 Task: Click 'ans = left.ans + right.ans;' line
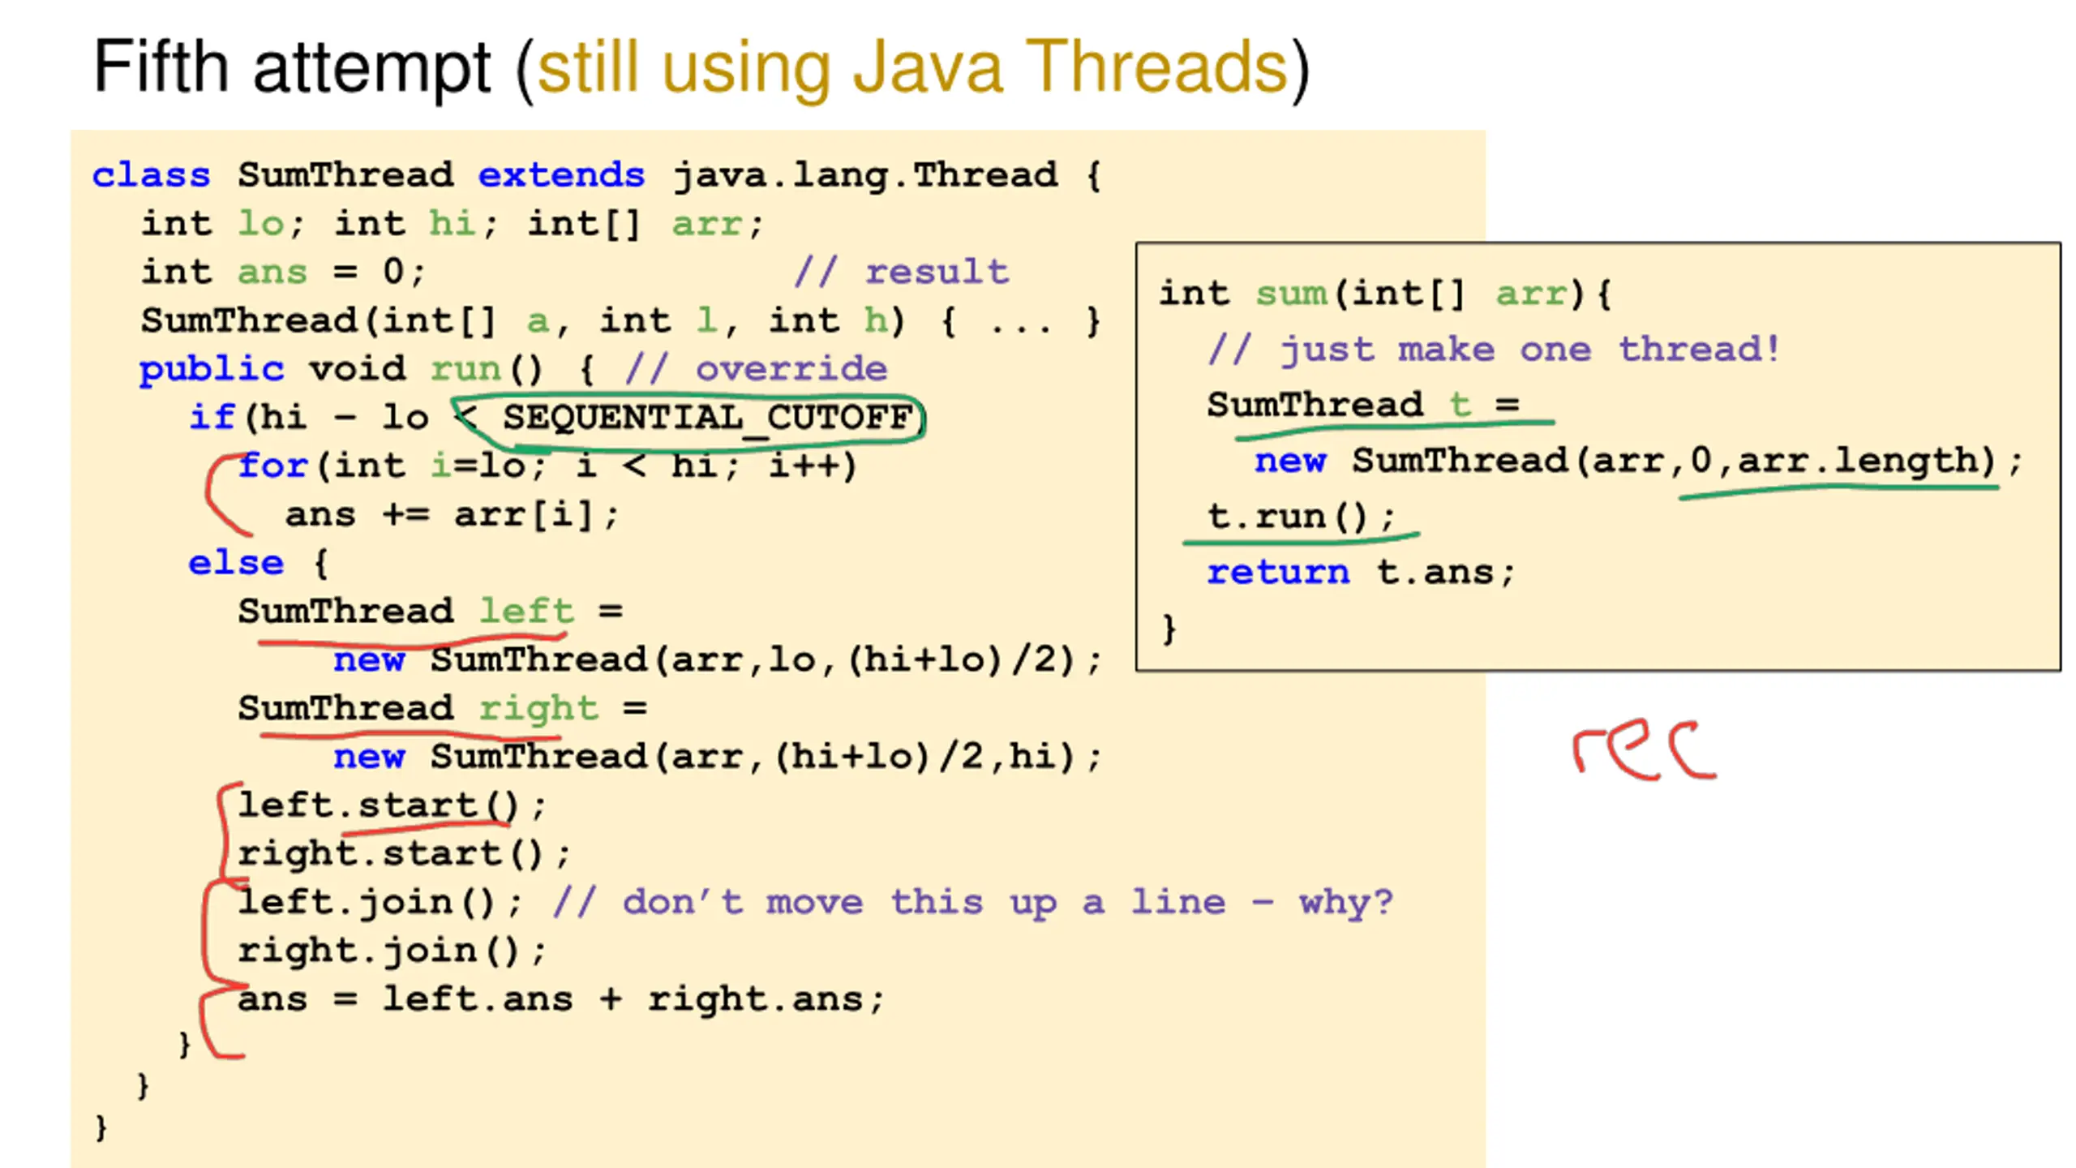pos(560,999)
